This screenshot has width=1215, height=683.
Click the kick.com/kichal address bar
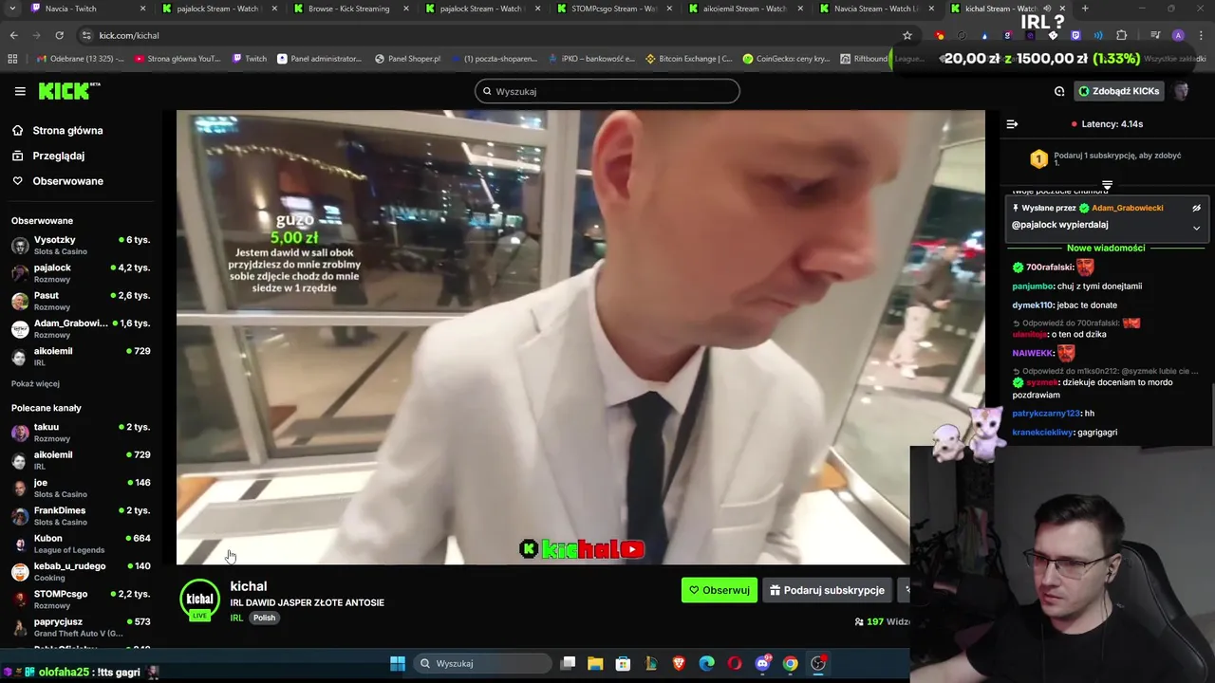click(x=494, y=35)
